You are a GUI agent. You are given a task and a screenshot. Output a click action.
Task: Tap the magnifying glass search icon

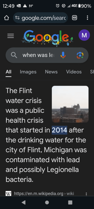(x=14, y=55)
